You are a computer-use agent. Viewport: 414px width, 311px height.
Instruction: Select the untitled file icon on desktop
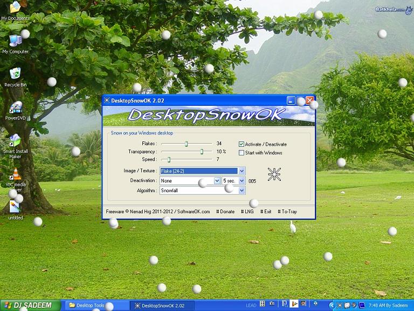pyautogui.click(x=15, y=210)
